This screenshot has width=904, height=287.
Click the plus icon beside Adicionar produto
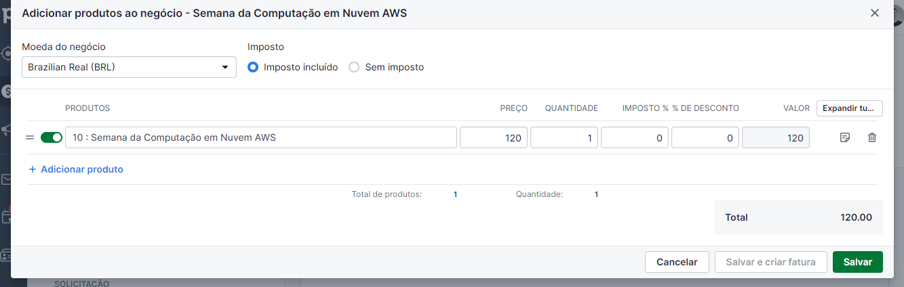[x=32, y=169]
